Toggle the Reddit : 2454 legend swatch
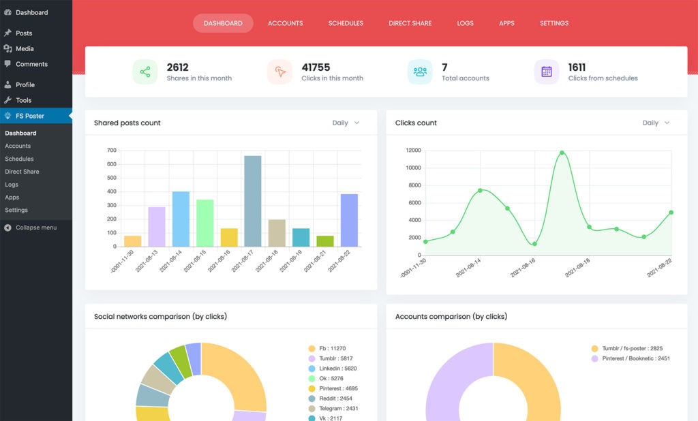 tap(312, 399)
